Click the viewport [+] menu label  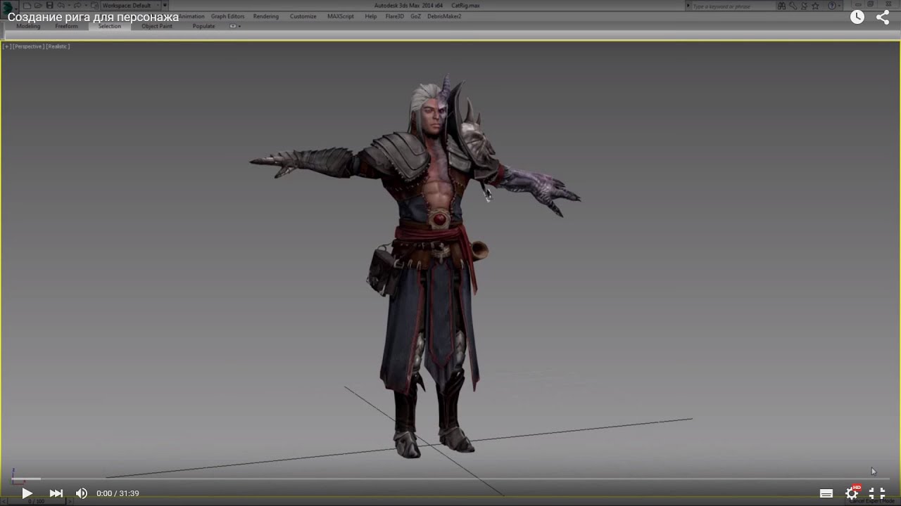(x=6, y=46)
